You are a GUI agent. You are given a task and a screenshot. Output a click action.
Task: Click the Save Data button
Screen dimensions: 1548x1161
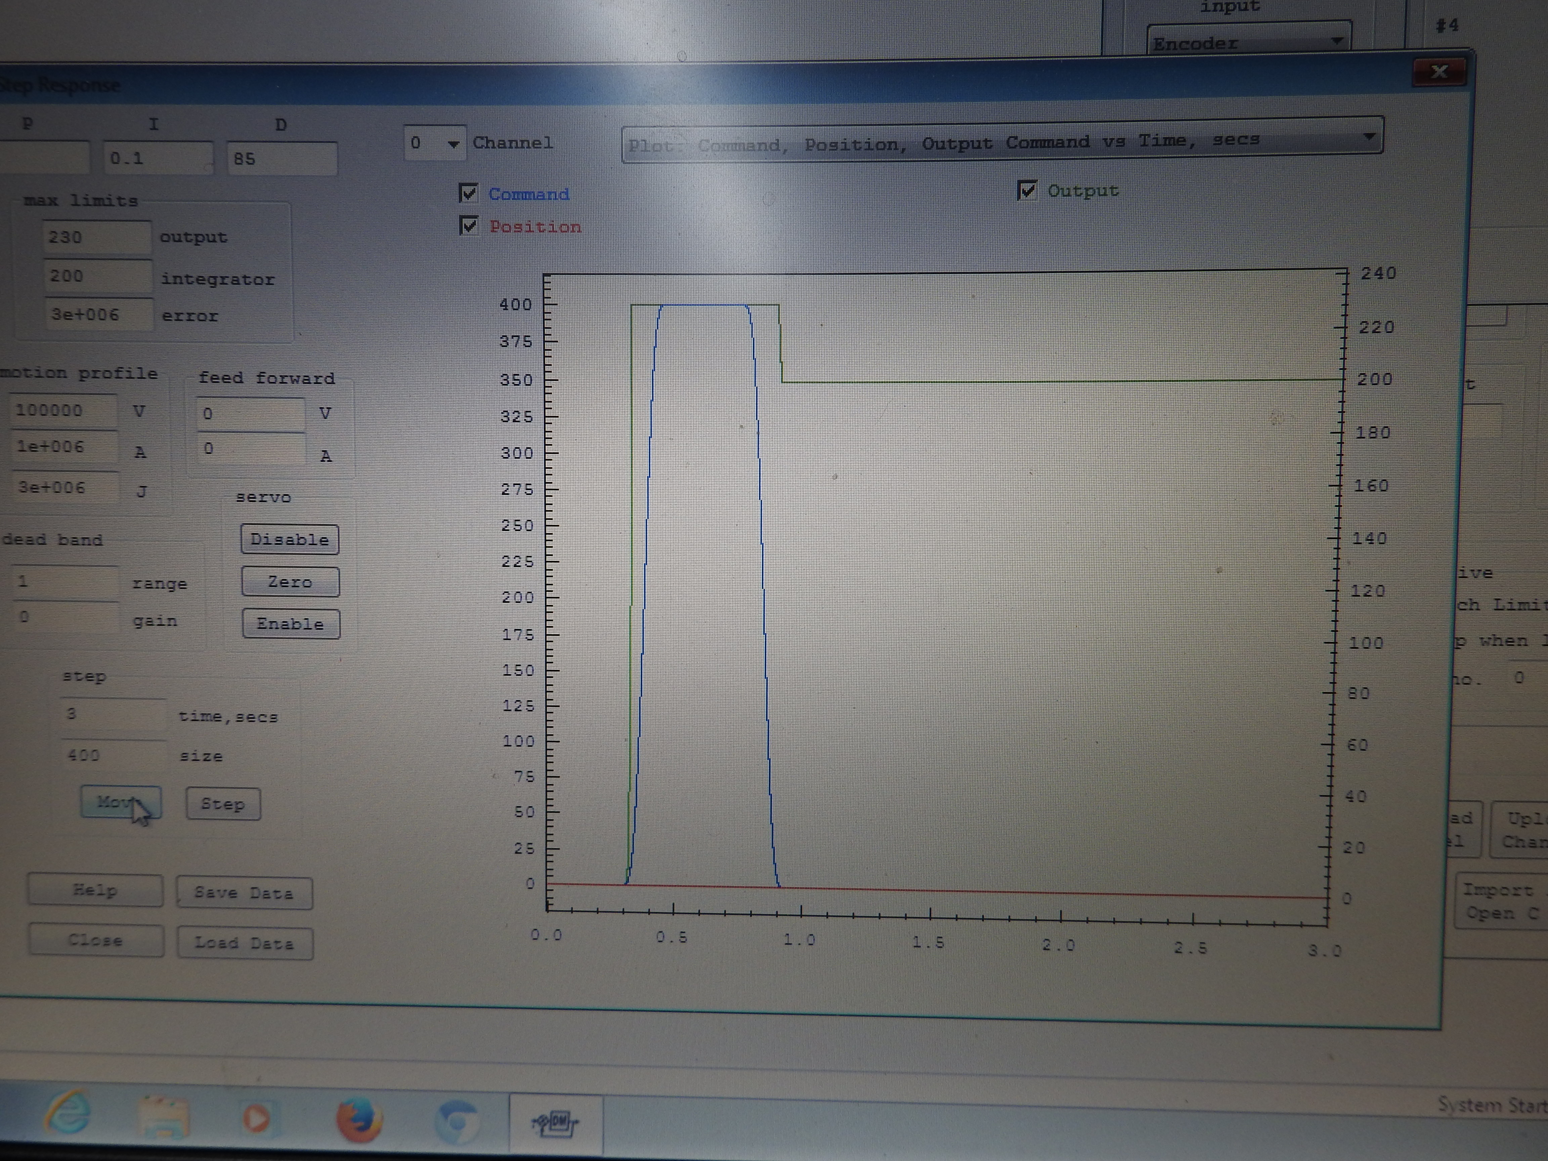(x=244, y=893)
